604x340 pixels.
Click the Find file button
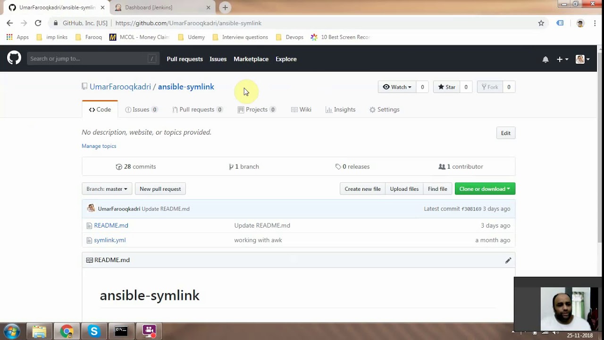437,189
